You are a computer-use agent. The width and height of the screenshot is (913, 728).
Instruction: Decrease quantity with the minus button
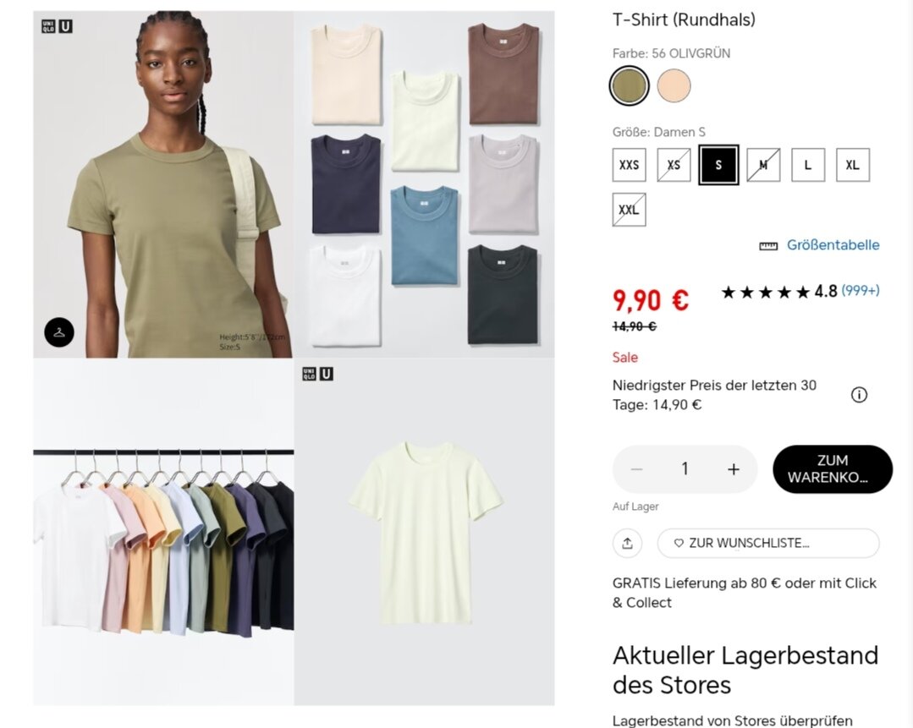click(x=637, y=469)
